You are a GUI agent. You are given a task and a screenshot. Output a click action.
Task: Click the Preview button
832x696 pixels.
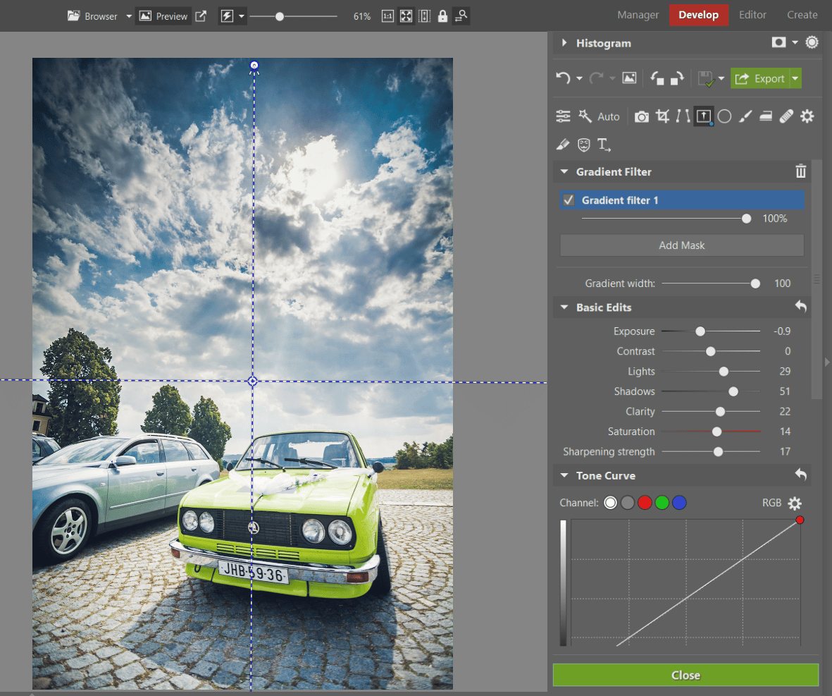(163, 16)
